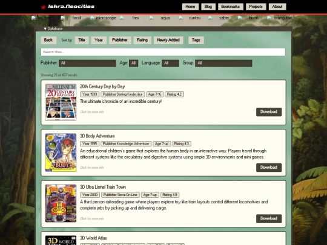Click the Showing 25 results count text
Image resolution: width=327 pixels, height=245 pixels.
(59, 75)
